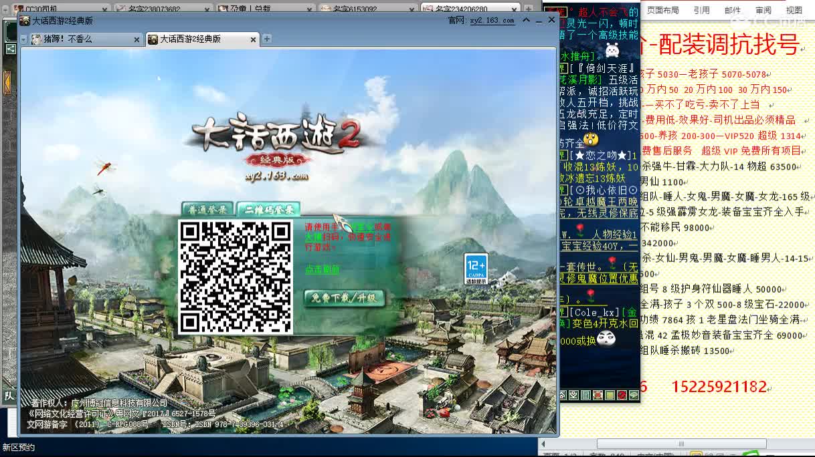
Task: Click the phone number 15225921182 in document
Action: point(719,387)
